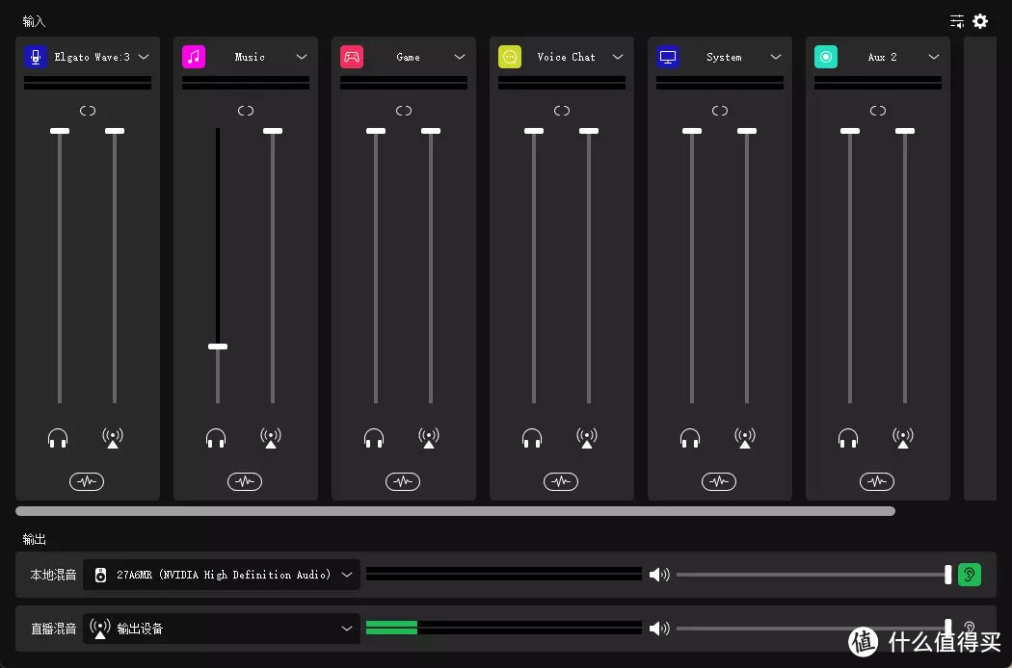Click the pink Music channel icon
This screenshot has width=1012, height=668.
pos(194,57)
